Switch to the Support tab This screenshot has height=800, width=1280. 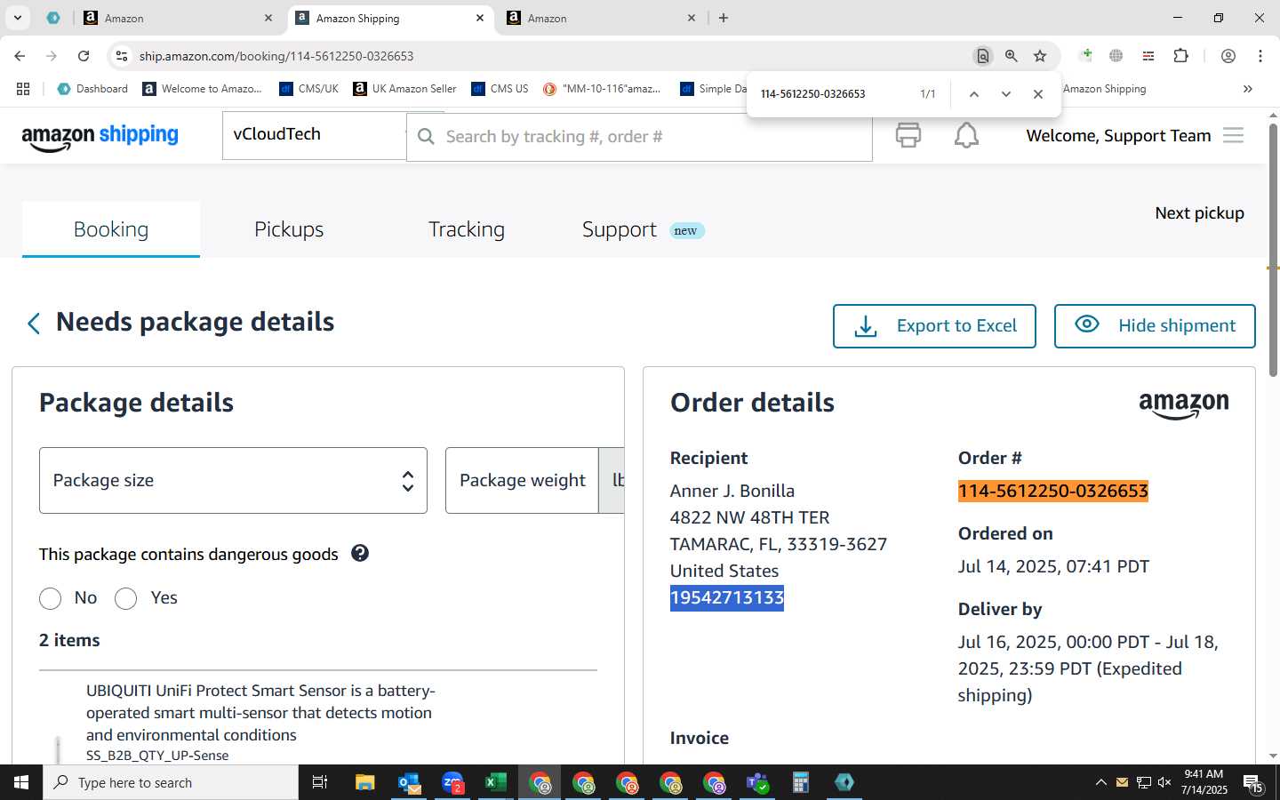coord(644,229)
